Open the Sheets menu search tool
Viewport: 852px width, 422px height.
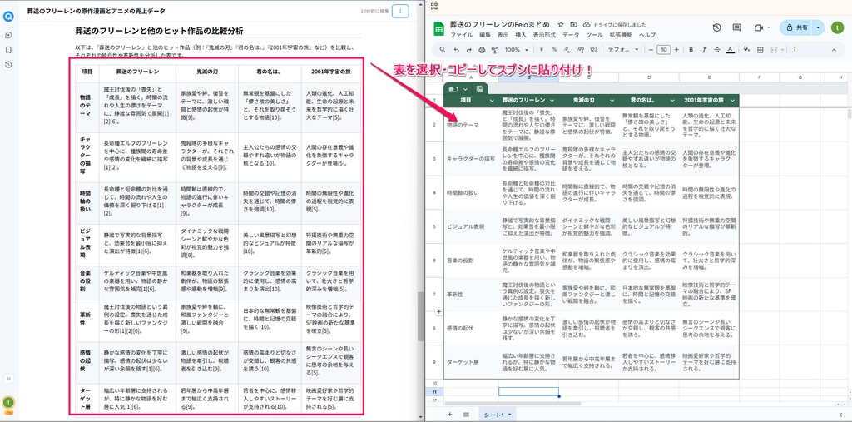443,50
